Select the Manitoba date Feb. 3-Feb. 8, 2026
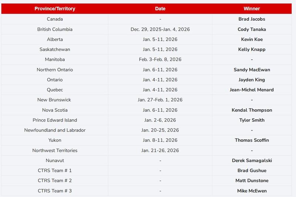This screenshot has height=197, width=296. coord(160,59)
